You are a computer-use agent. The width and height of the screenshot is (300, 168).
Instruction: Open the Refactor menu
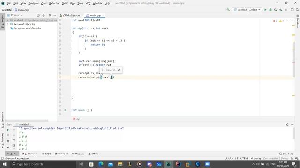click(x=54, y=3)
